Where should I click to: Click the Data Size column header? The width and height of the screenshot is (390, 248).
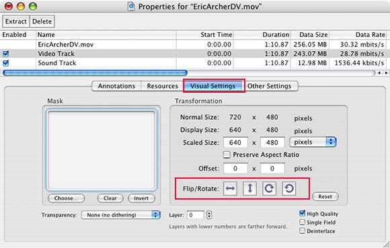pyautogui.click(x=310, y=34)
